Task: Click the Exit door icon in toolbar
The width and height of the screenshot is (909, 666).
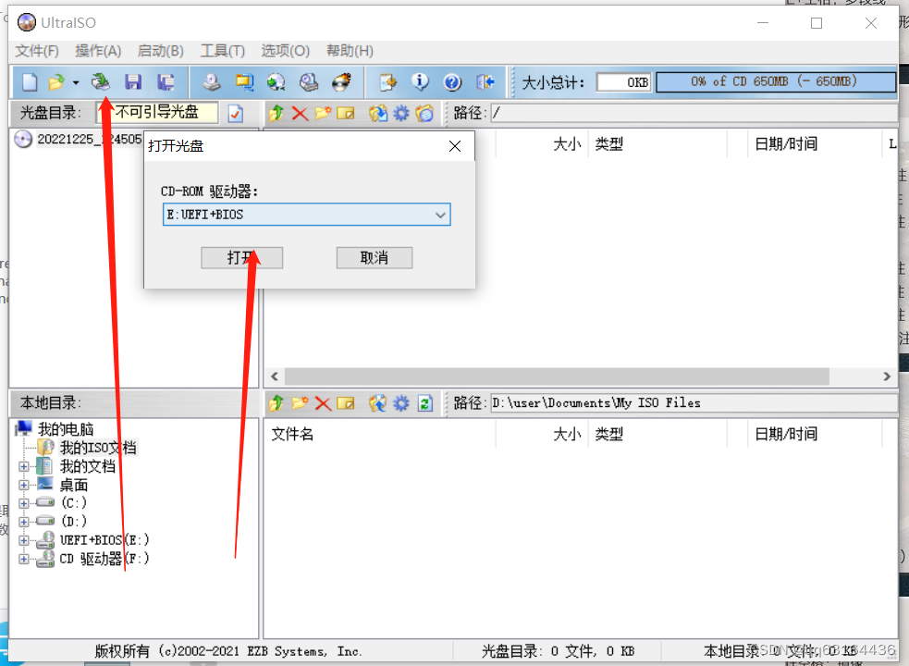Action: pyautogui.click(x=485, y=81)
